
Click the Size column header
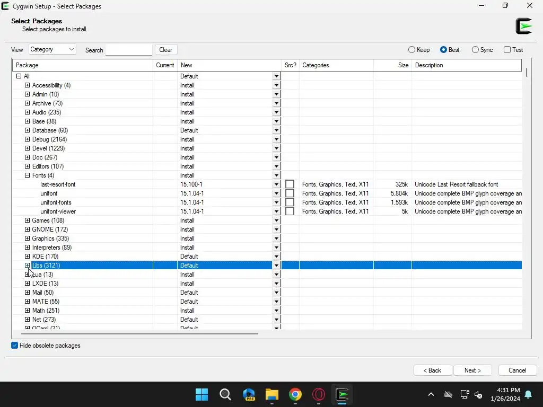[x=393, y=65]
